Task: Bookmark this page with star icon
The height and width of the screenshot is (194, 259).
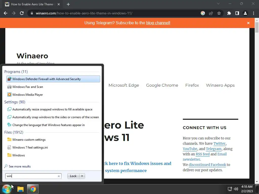Action: pyautogui.click(x=219, y=13)
